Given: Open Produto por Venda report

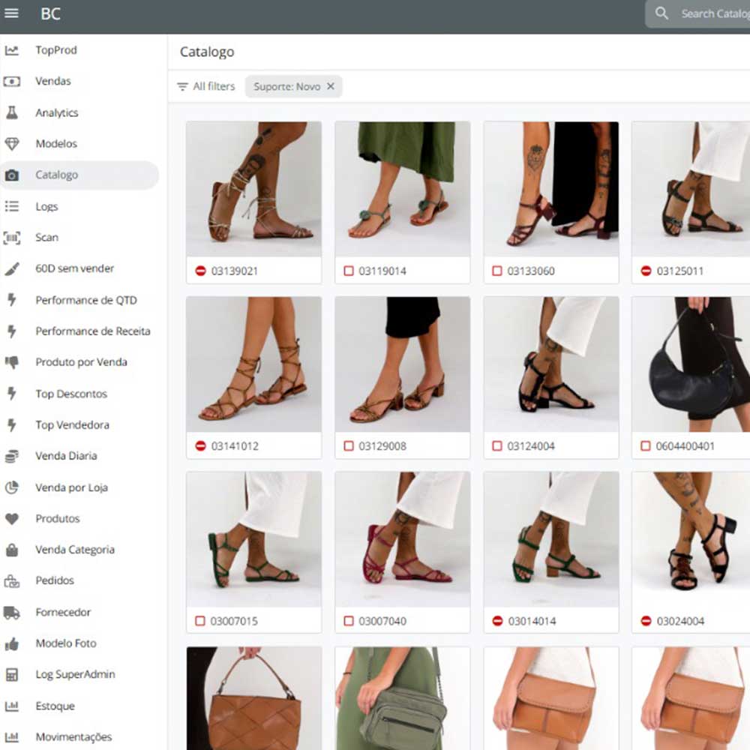Looking at the screenshot, I should click(81, 362).
